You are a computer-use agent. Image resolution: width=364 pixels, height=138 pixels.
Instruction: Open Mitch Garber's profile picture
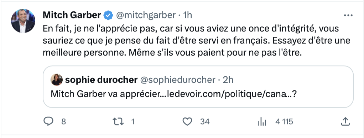pos(23,21)
